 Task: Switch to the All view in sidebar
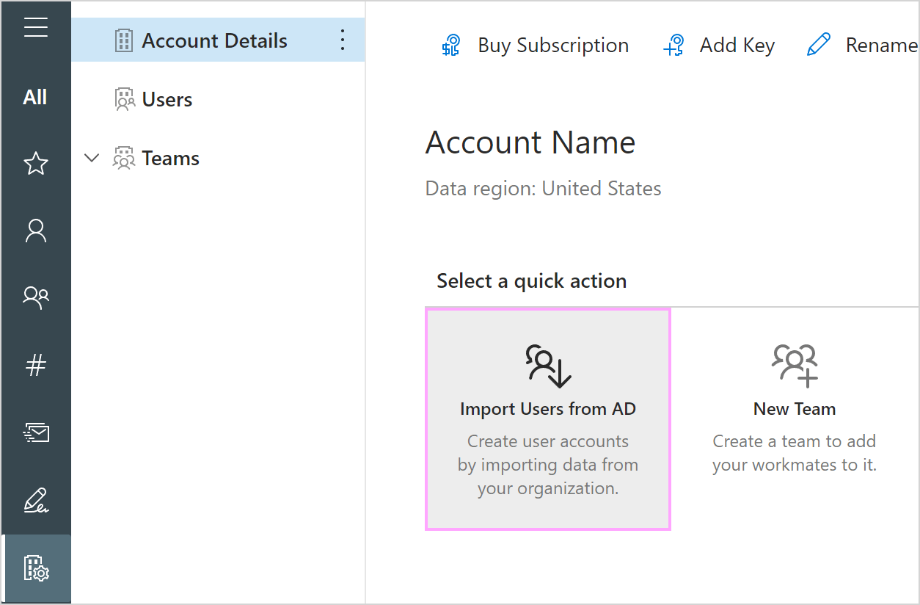(x=36, y=96)
